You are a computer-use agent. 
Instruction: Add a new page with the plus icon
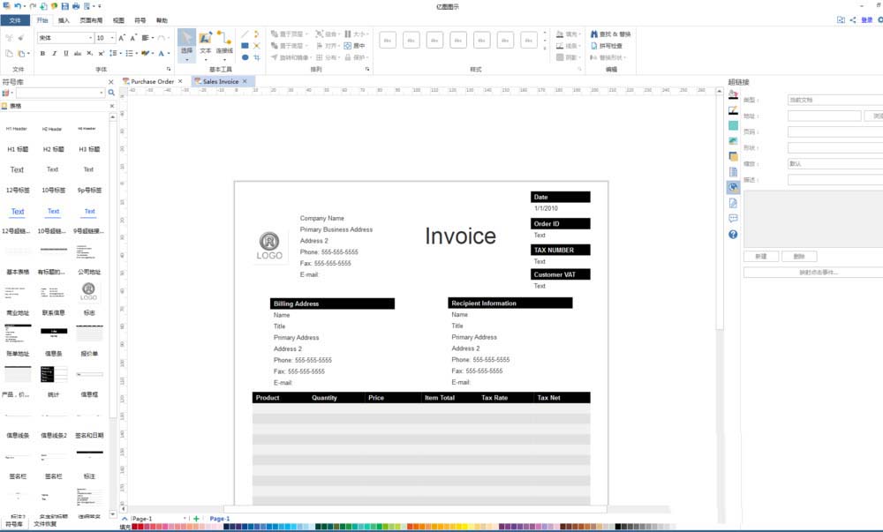196,519
